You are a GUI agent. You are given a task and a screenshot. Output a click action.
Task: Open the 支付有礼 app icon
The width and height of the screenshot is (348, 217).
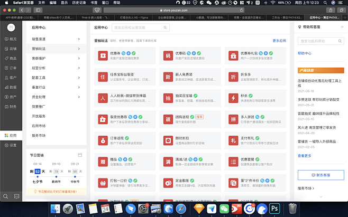(x=233, y=140)
